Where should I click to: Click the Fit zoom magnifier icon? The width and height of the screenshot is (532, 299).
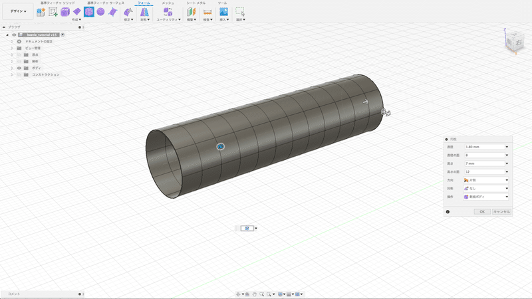click(x=269, y=294)
